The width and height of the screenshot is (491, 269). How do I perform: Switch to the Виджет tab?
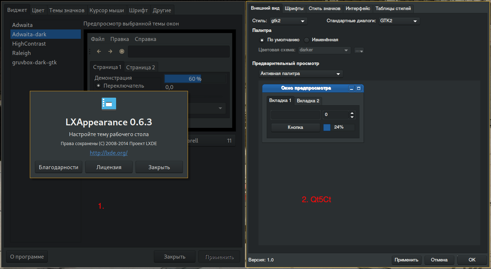click(x=17, y=10)
